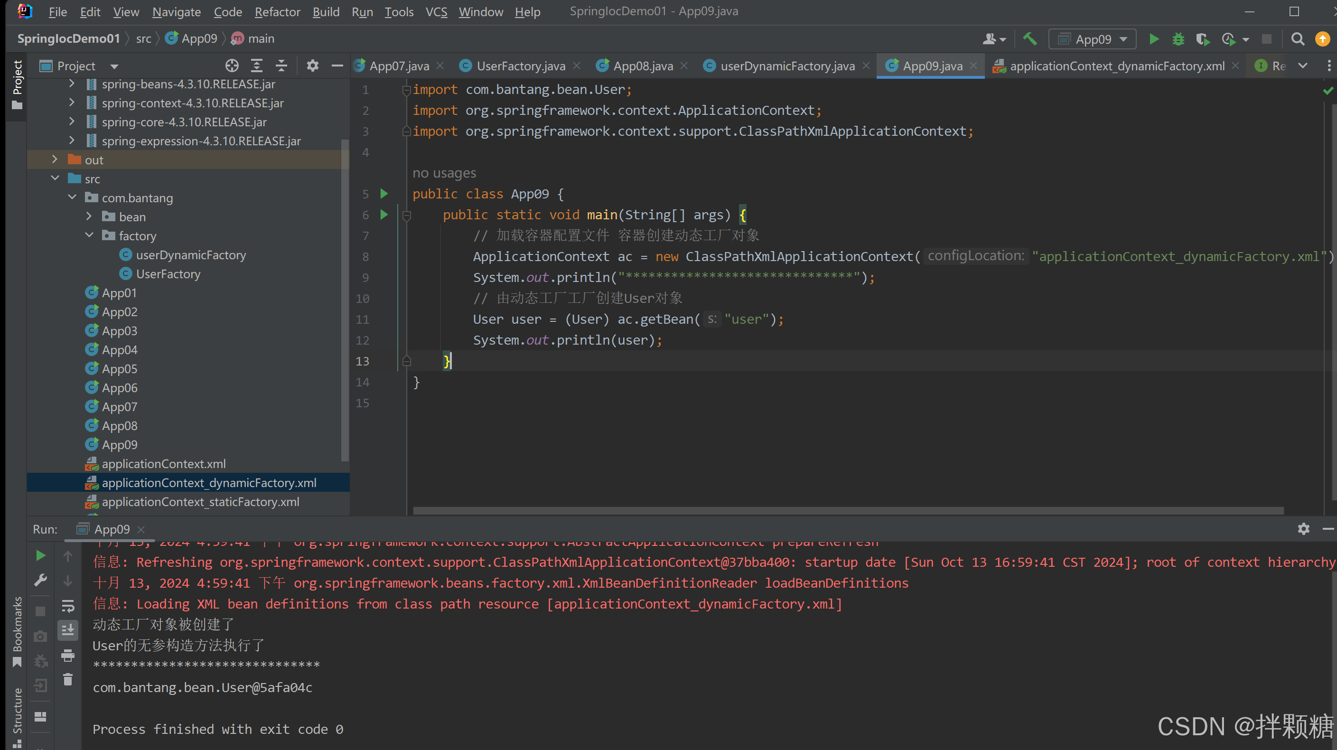Click Select Opened File crosshair icon
This screenshot has height=750, width=1337.
[232, 66]
